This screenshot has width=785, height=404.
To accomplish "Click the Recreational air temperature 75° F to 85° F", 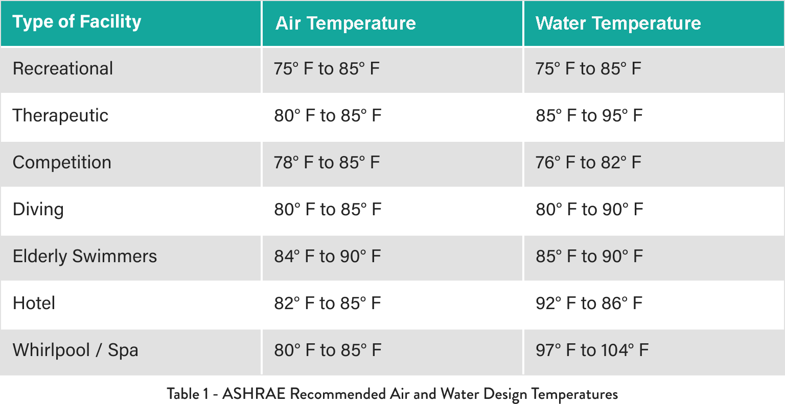I will pyautogui.click(x=327, y=69).
